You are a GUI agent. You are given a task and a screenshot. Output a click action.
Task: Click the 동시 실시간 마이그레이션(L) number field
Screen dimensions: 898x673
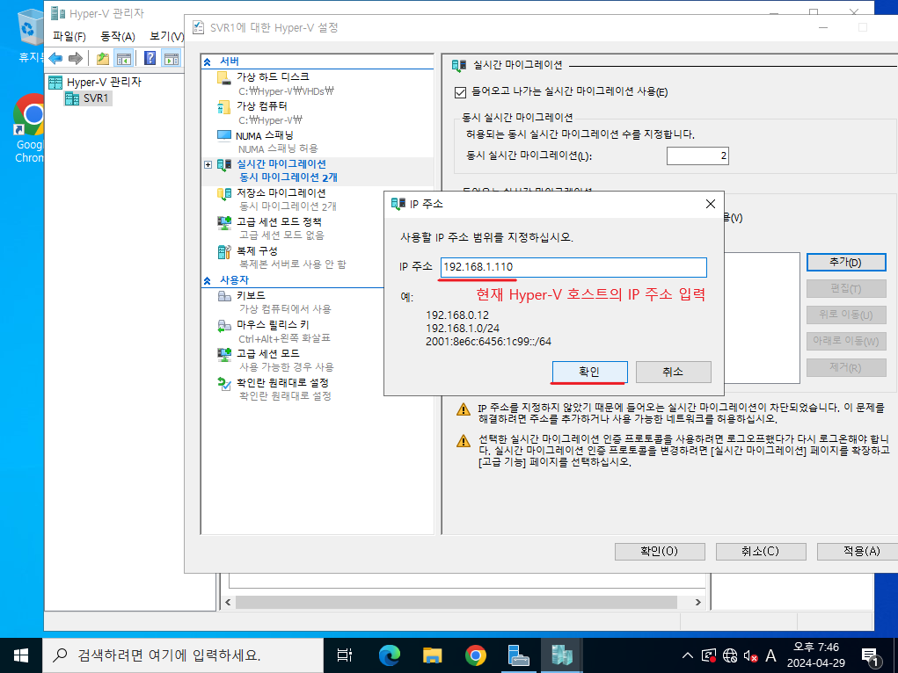click(x=697, y=156)
